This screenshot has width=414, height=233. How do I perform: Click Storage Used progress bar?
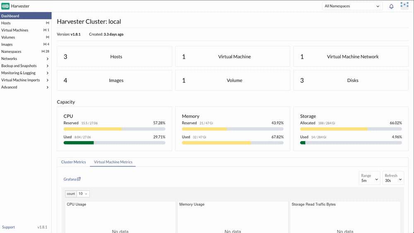pos(351,143)
